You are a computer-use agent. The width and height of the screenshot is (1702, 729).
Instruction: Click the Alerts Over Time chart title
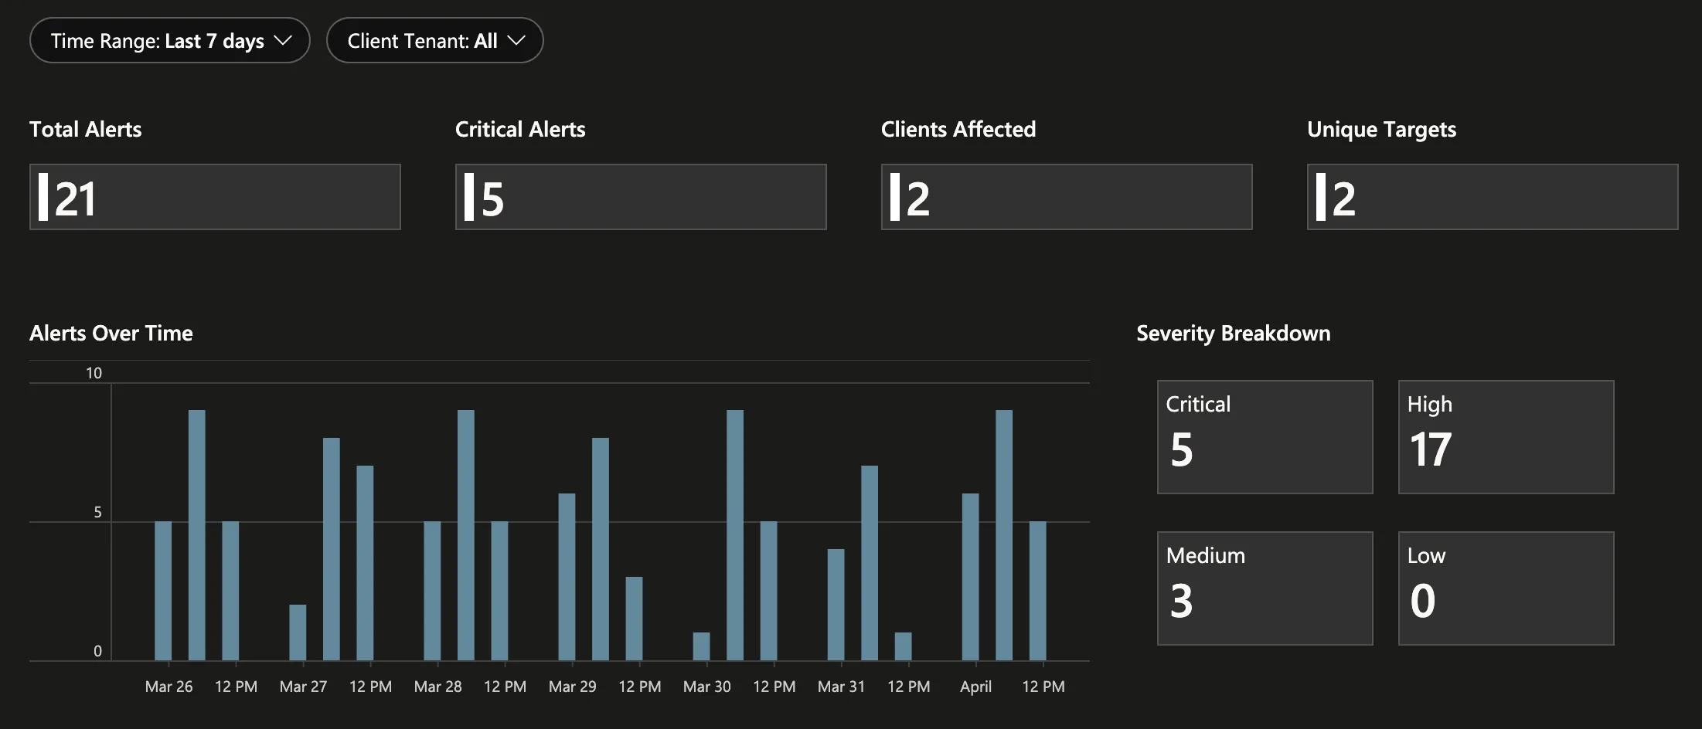[111, 333]
